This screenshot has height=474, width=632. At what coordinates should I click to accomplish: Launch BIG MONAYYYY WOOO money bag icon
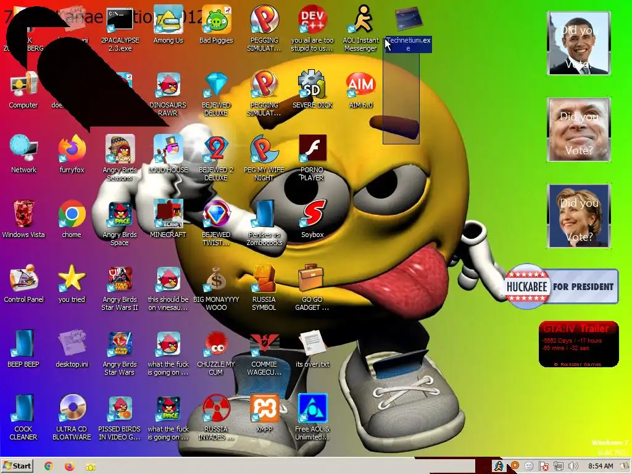click(x=216, y=288)
